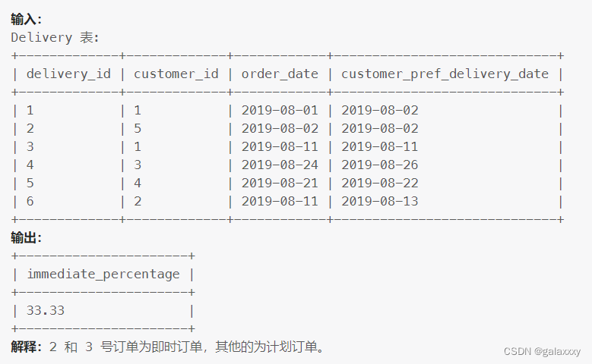Screen dimensions: 592x364
Task: Click preferred date 2019-08-13 cell
Action: tap(380, 201)
